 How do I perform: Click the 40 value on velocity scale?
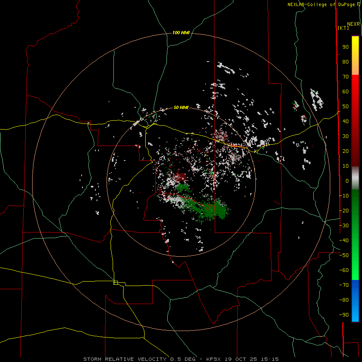tap(346, 121)
